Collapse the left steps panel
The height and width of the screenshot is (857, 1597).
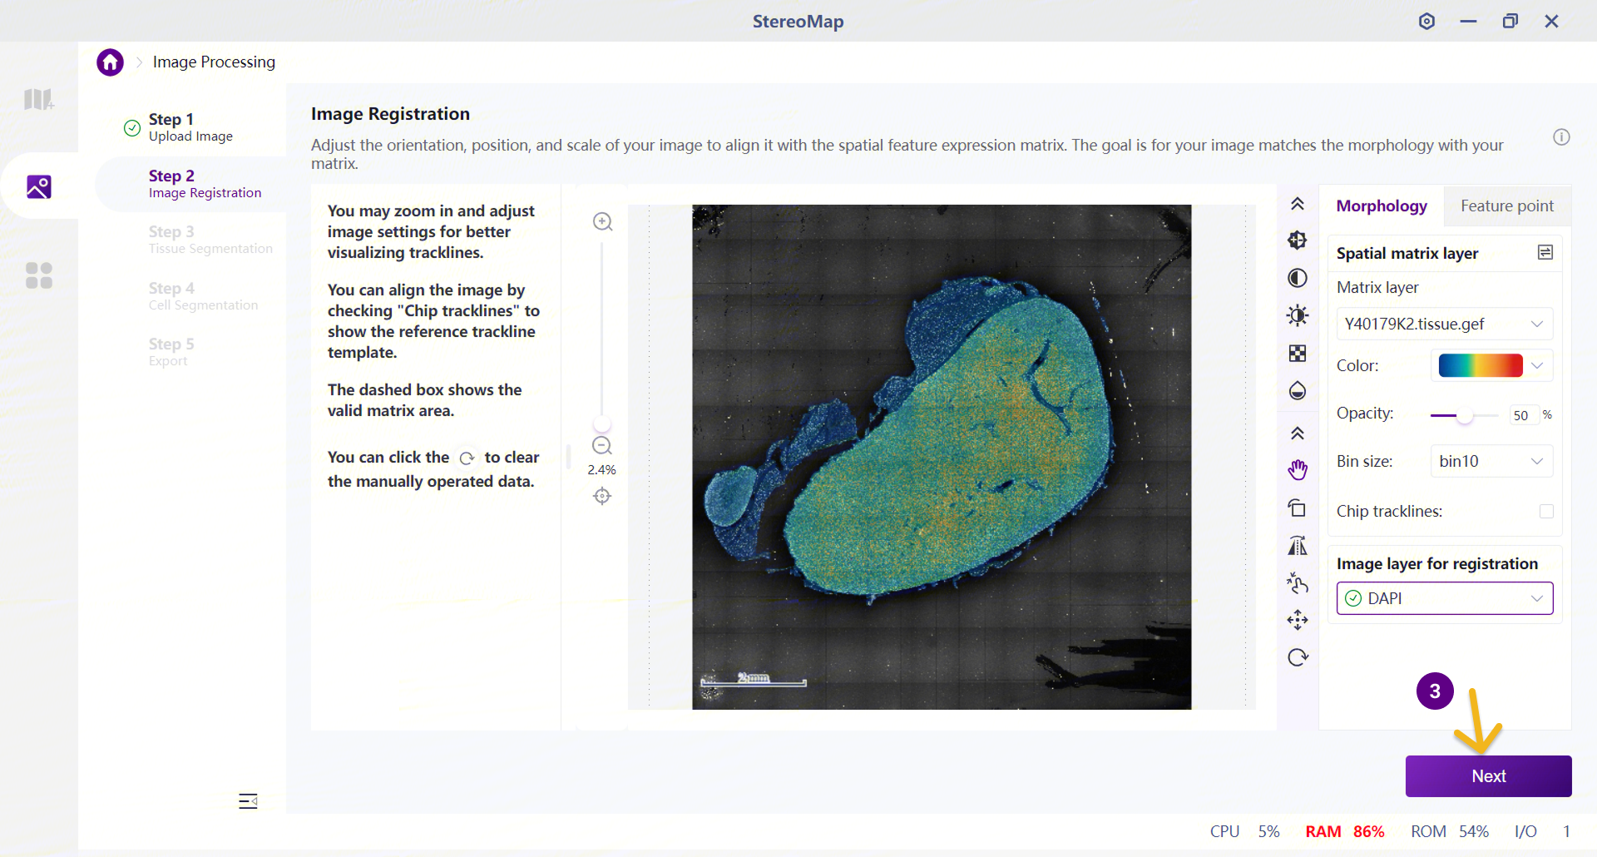pos(248,800)
